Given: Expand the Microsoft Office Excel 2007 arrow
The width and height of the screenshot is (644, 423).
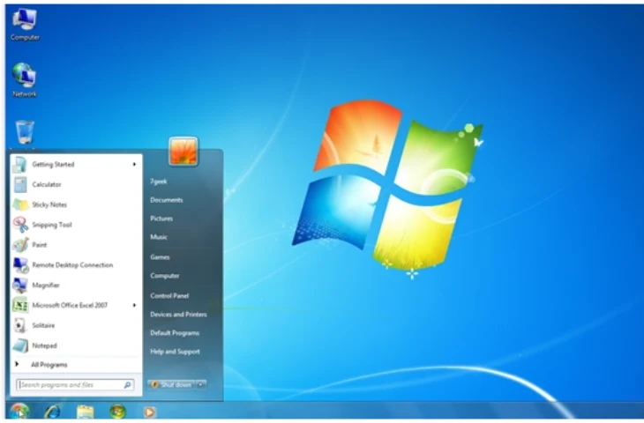Looking at the screenshot, I should pyautogui.click(x=135, y=305).
